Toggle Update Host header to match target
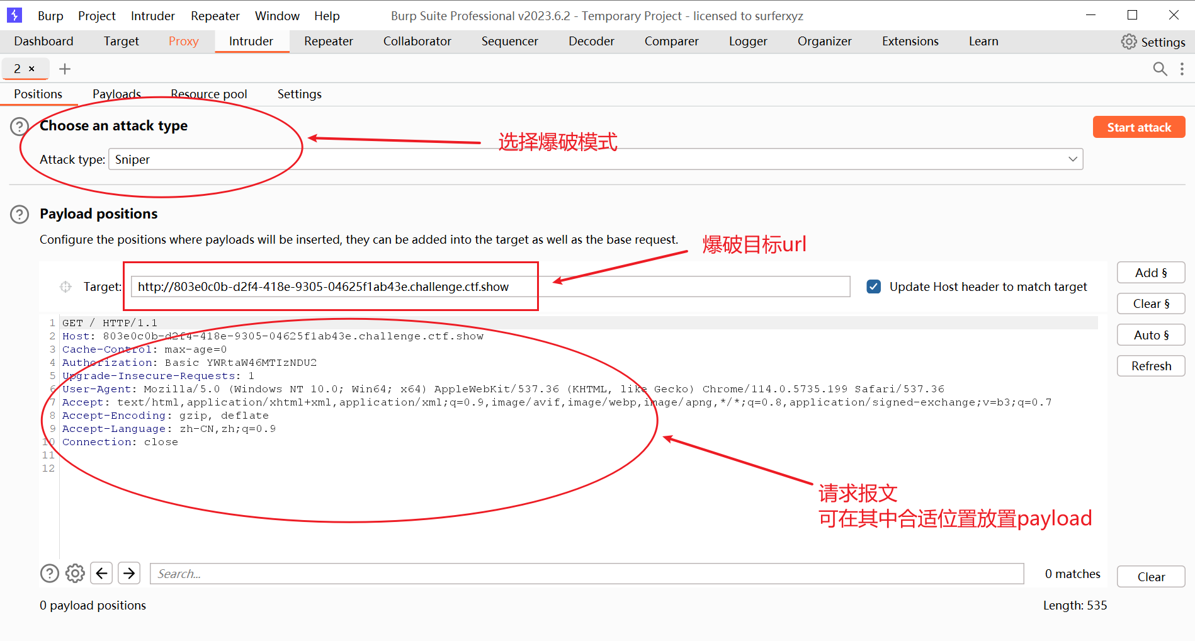Screen dimensions: 1195x641 point(874,286)
